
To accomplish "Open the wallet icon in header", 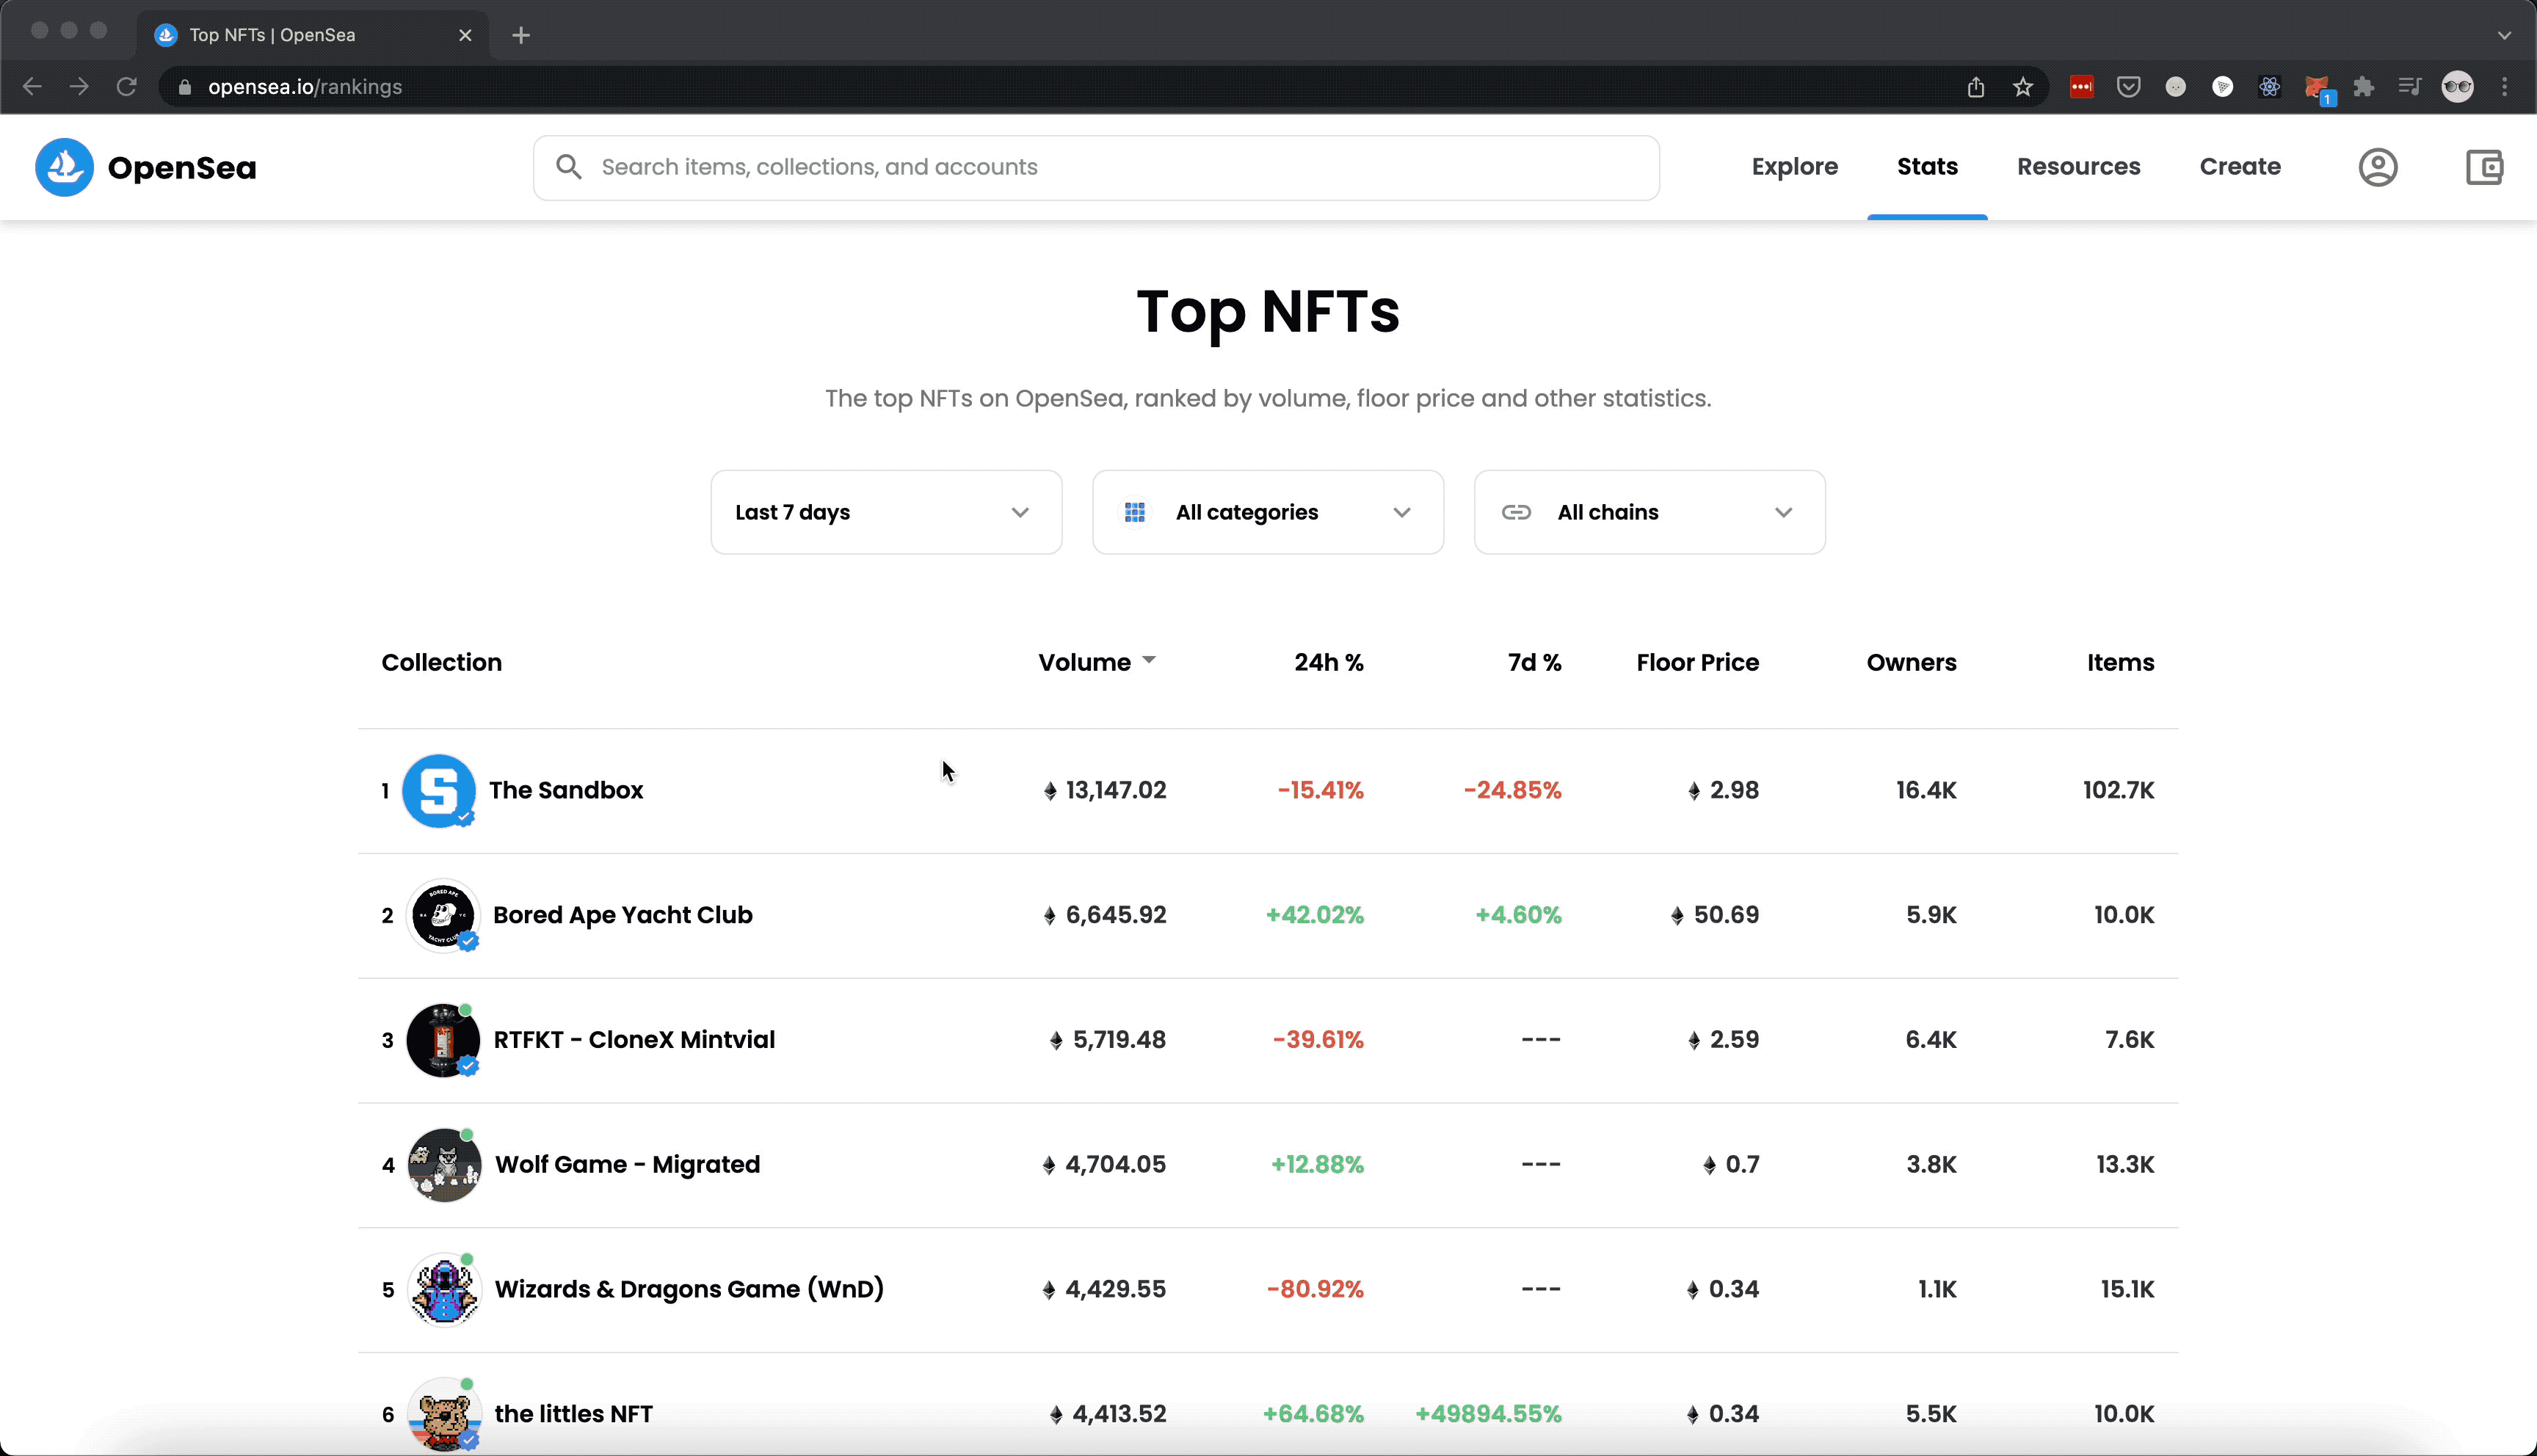I will (2484, 167).
